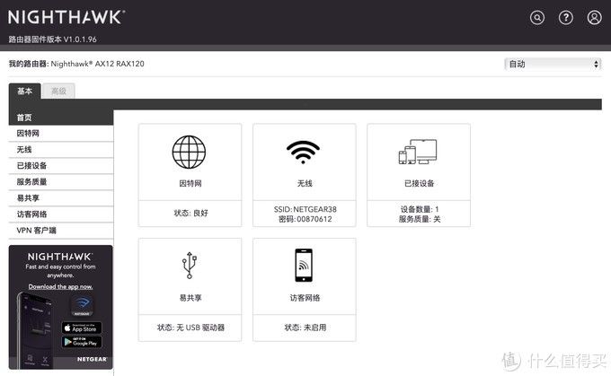
Task: Click the 访客网络 tile label
Action: point(305,298)
